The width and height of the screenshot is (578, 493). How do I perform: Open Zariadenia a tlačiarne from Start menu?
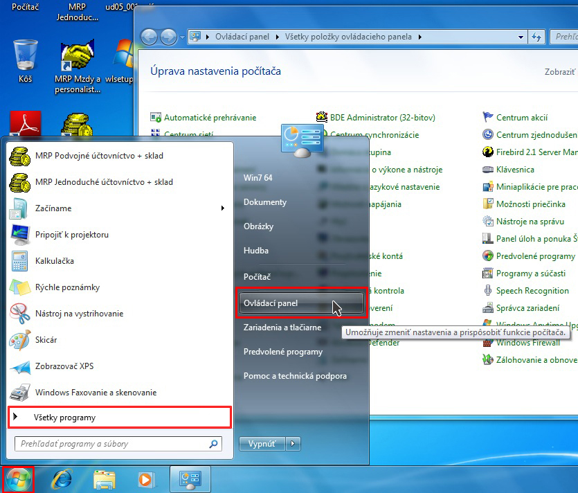[282, 328]
